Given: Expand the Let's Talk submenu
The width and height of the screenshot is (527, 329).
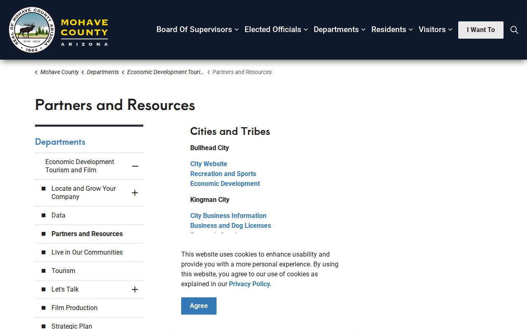Looking at the screenshot, I should pos(135,290).
